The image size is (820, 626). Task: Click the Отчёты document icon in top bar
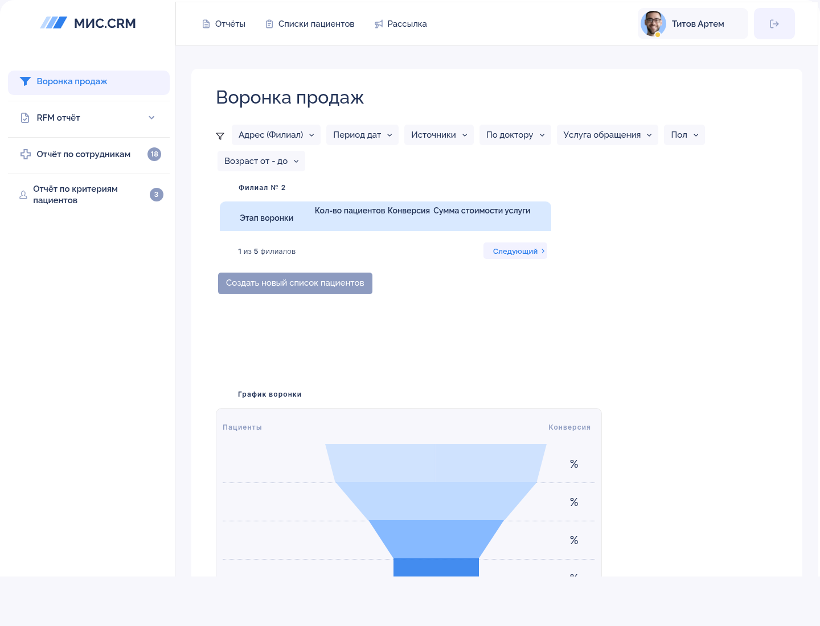click(206, 24)
